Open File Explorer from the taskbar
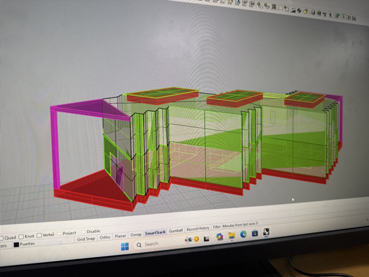369x277 pixels. coord(231,235)
